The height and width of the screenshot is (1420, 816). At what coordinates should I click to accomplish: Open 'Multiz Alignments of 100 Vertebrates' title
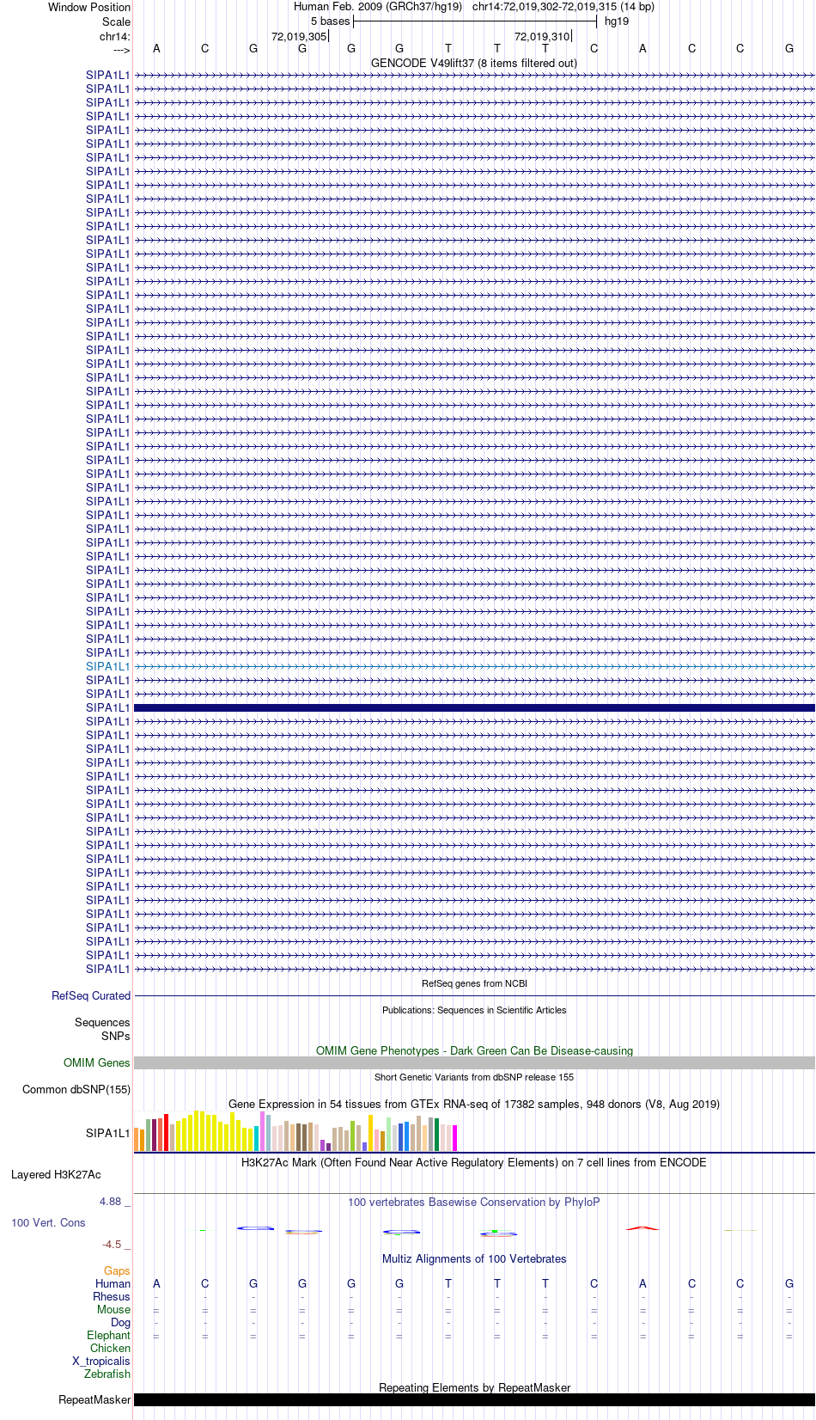tap(474, 1258)
